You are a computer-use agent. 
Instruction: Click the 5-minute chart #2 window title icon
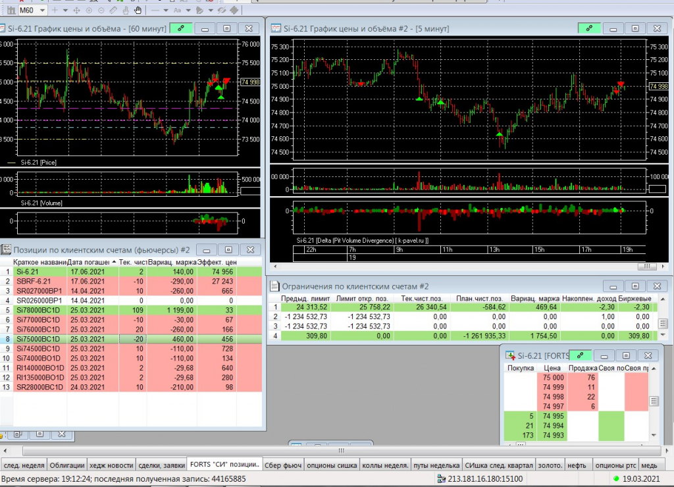[x=276, y=28]
